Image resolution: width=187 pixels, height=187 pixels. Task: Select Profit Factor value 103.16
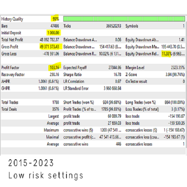click(x=54, y=68)
